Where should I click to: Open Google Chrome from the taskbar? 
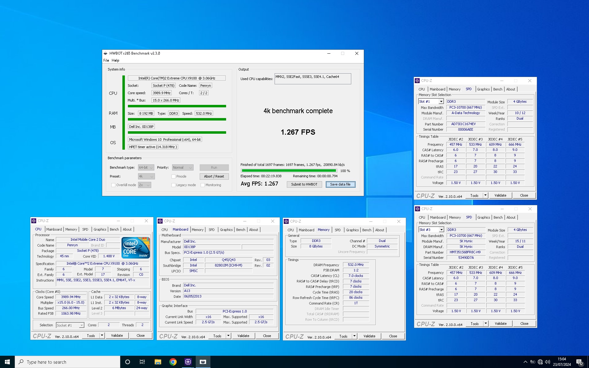tap(173, 362)
